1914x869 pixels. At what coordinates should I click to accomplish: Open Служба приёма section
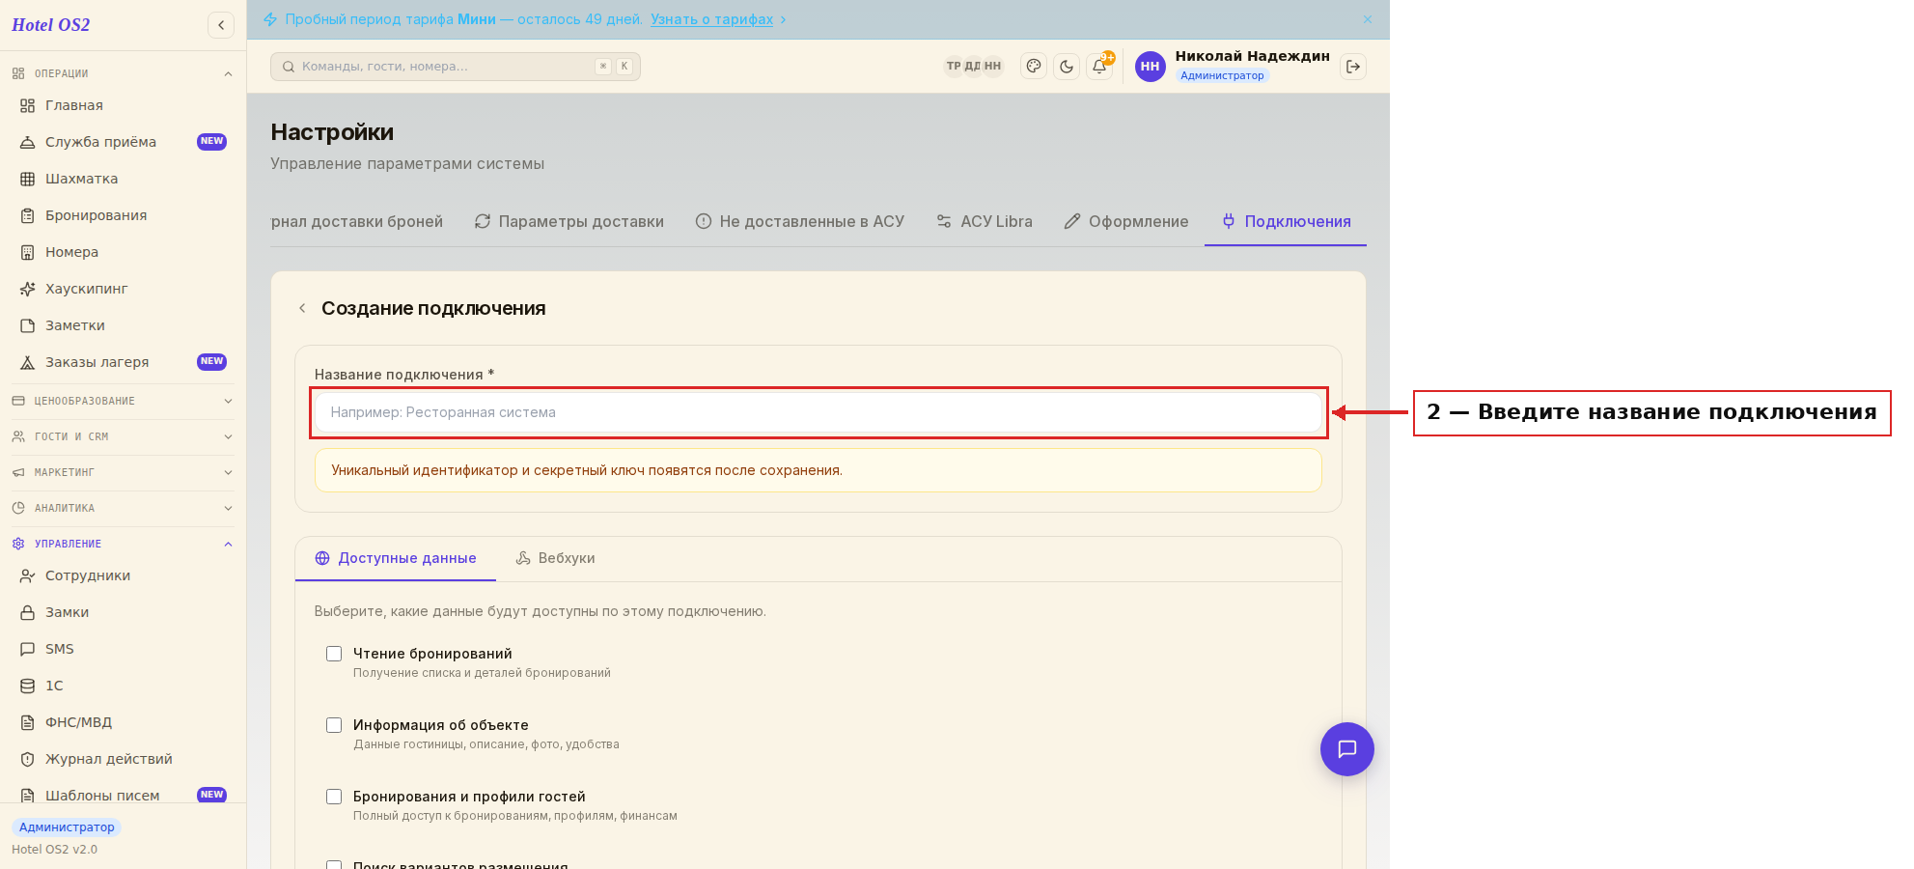(123, 142)
